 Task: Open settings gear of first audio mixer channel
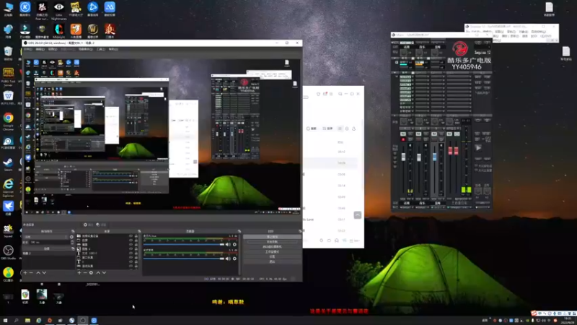pos(234,244)
